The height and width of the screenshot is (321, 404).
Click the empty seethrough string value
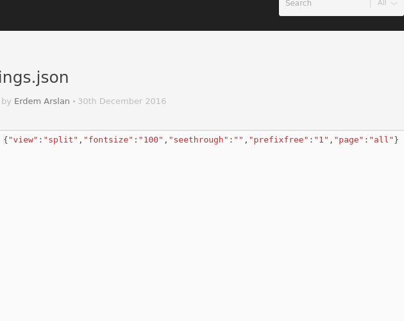point(239,140)
